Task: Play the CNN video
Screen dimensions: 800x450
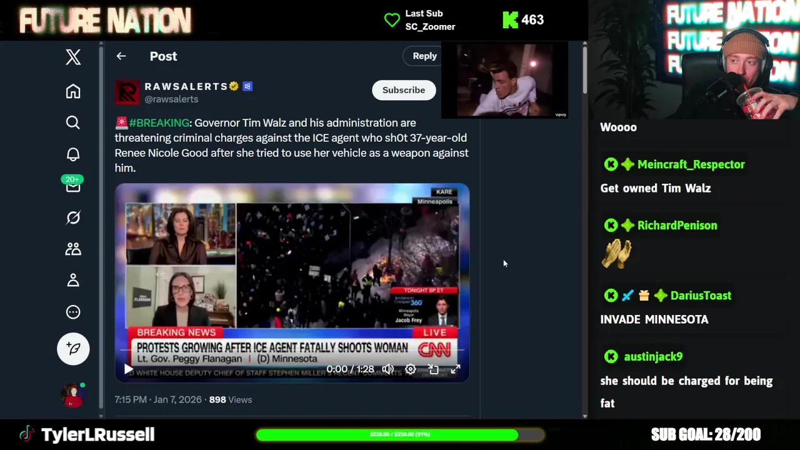Action: (128, 369)
